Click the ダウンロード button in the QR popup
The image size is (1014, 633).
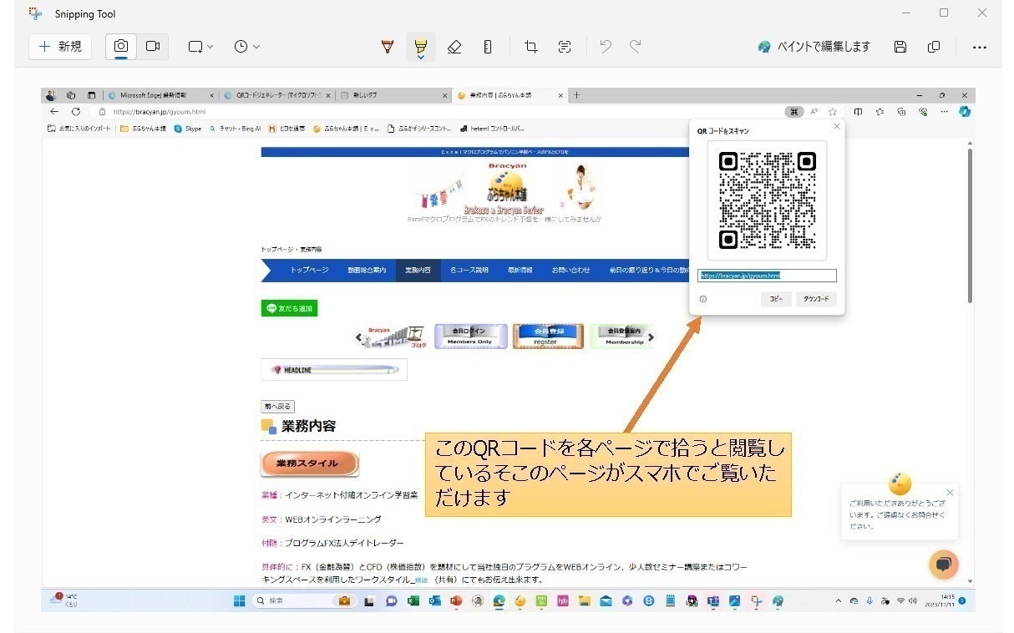tap(816, 299)
